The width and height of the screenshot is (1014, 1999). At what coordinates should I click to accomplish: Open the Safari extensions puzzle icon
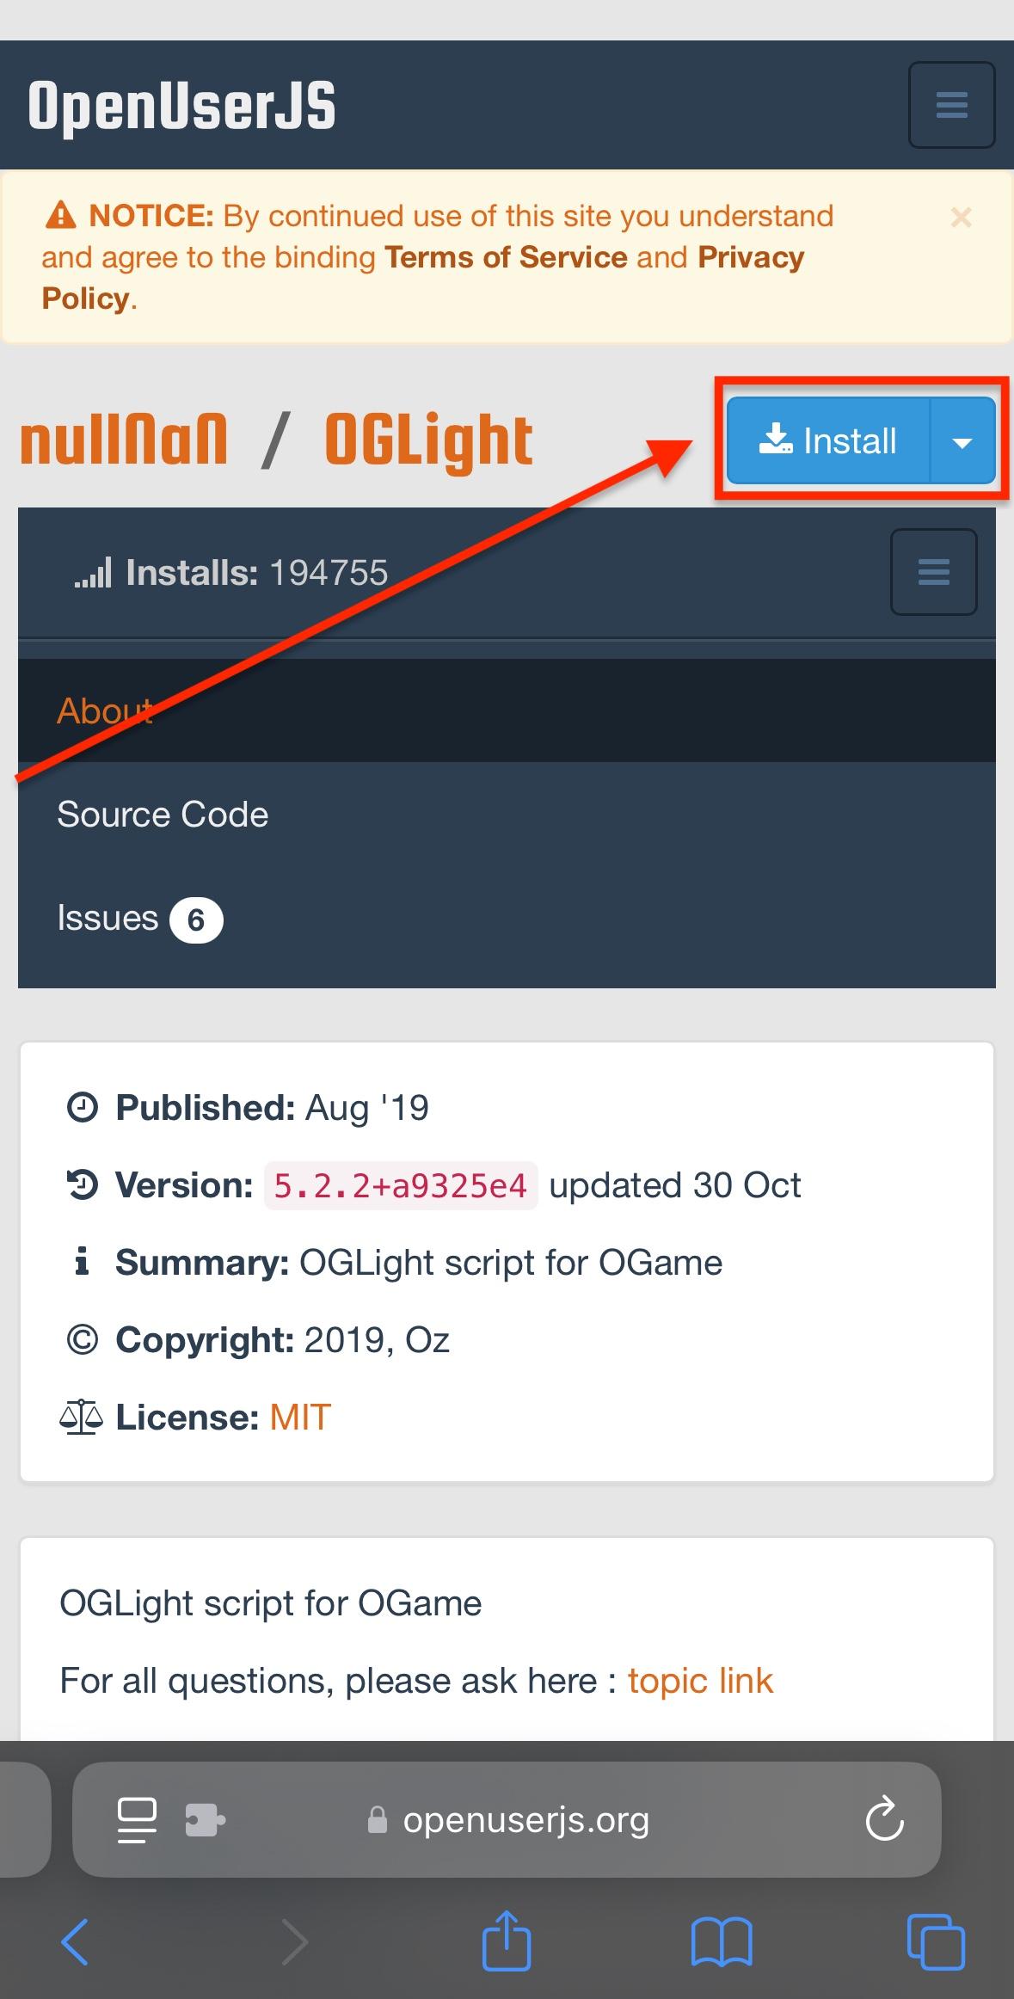(x=205, y=1820)
